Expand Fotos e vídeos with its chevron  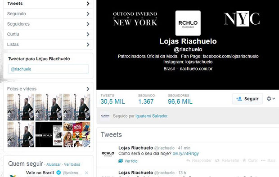pyautogui.click(x=88, y=89)
